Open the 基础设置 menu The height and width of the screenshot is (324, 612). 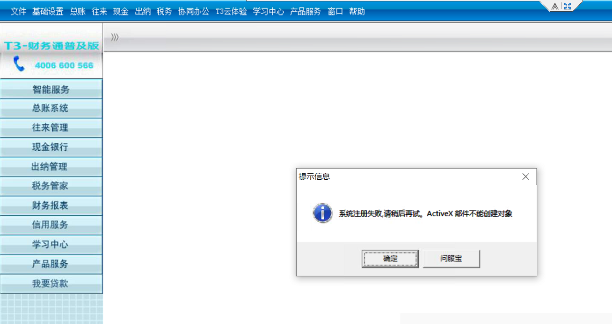tap(48, 12)
